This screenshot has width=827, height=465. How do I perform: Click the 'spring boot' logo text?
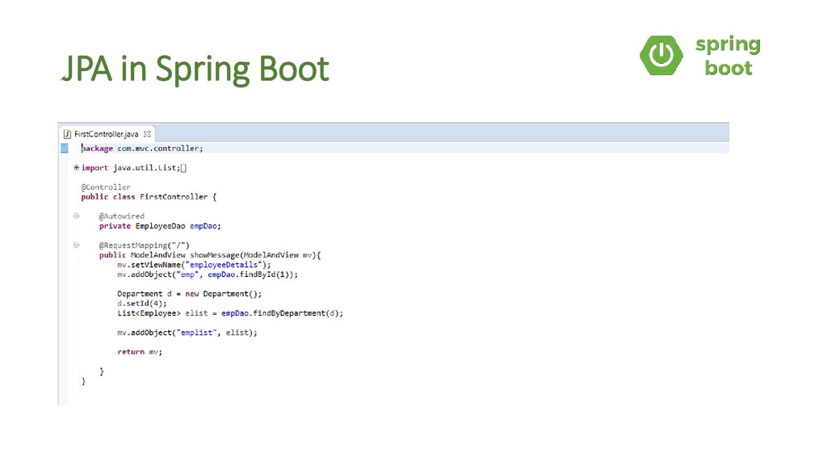click(728, 56)
